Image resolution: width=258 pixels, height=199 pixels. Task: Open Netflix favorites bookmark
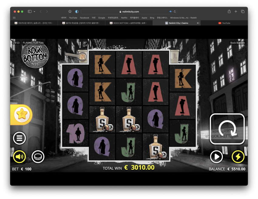(x=124, y=18)
